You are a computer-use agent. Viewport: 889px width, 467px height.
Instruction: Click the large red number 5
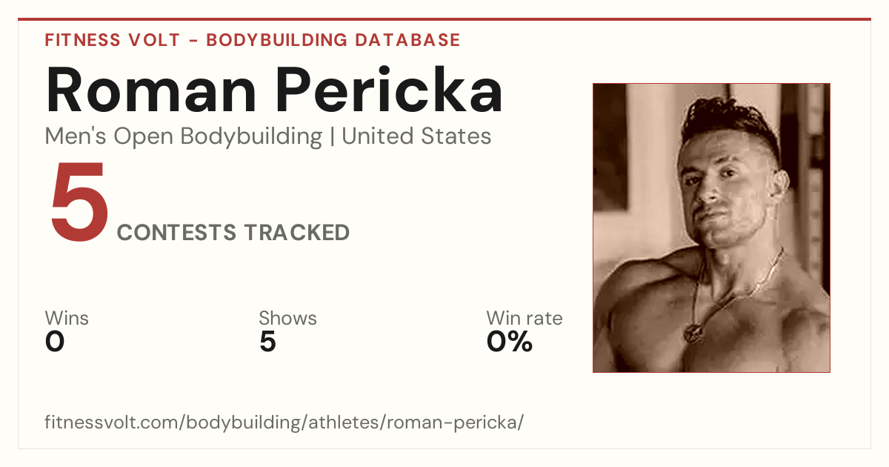tap(79, 203)
